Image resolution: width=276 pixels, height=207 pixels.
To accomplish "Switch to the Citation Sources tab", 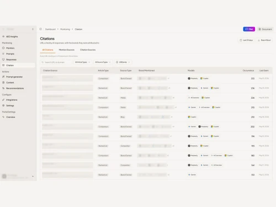I will [x=88, y=50].
